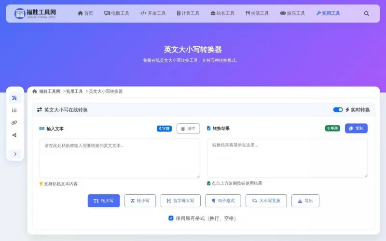This screenshot has width=386, height=241.
Task: Click the 清空 clear button
Action: (188, 129)
